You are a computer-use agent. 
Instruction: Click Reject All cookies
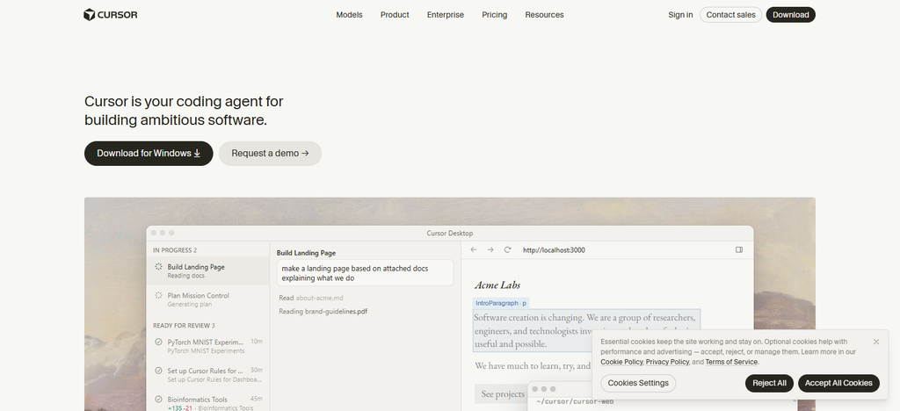tap(769, 383)
